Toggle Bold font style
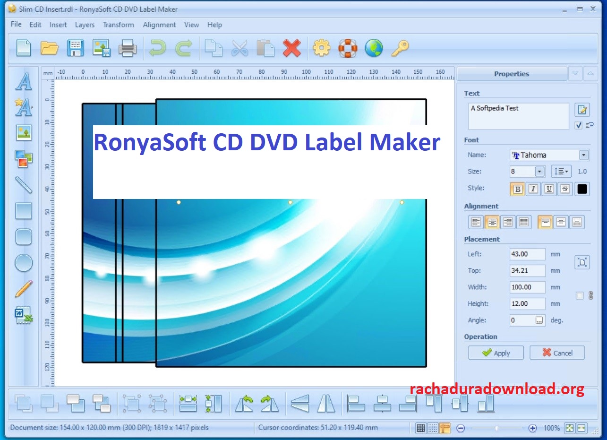Image resolution: width=607 pixels, height=440 pixels. coord(518,189)
